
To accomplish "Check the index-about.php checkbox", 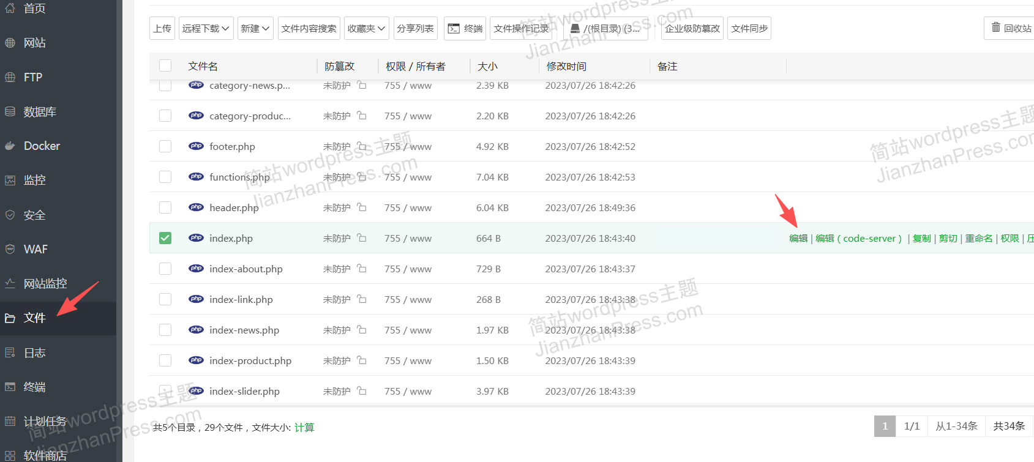I will click(165, 269).
